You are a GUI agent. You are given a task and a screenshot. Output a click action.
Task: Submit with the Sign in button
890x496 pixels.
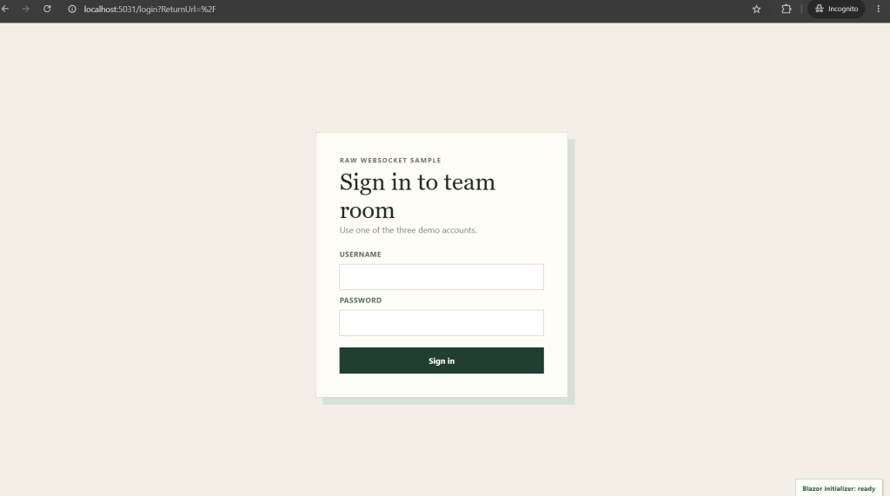pos(442,360)
